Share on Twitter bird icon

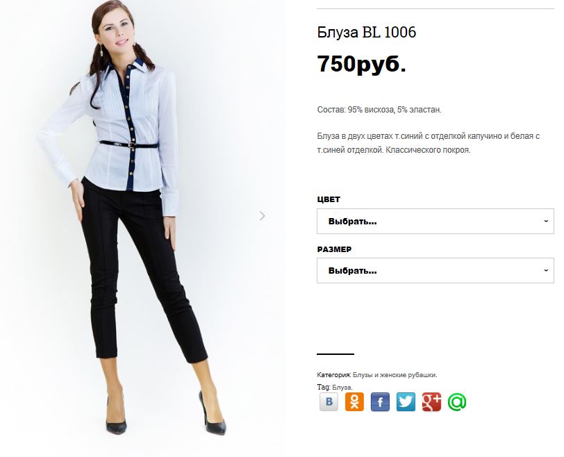click(x=406, y=401)
